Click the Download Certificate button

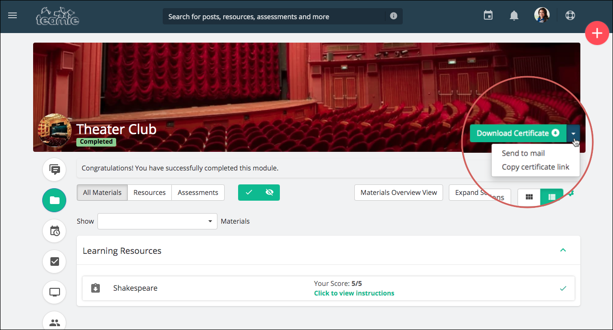[x=518, y=133]
